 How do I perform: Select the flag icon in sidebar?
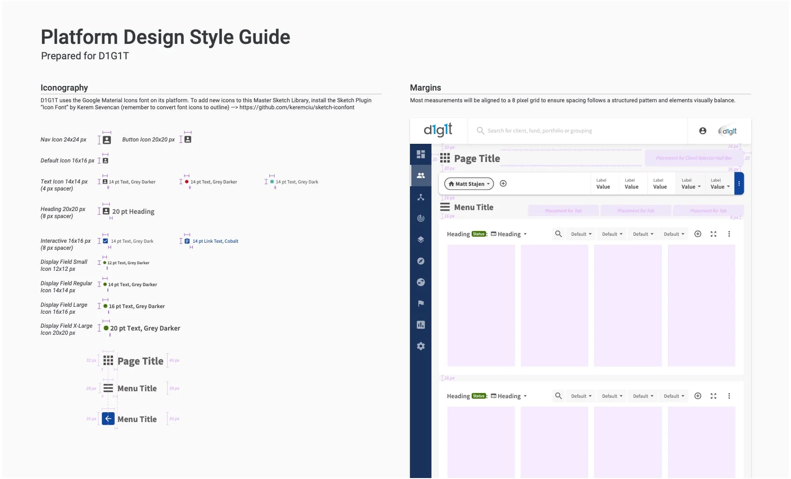pyautogui.click(x=420, y=303)
